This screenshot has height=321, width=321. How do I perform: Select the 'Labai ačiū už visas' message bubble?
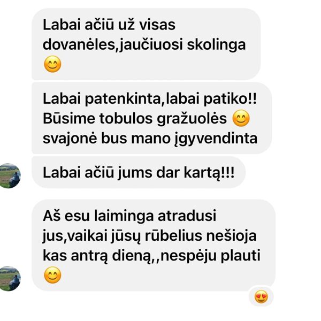146,44
